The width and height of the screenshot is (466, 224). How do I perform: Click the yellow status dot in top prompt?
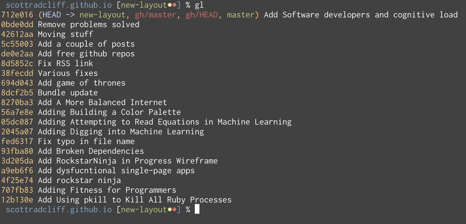click(170, 5)
